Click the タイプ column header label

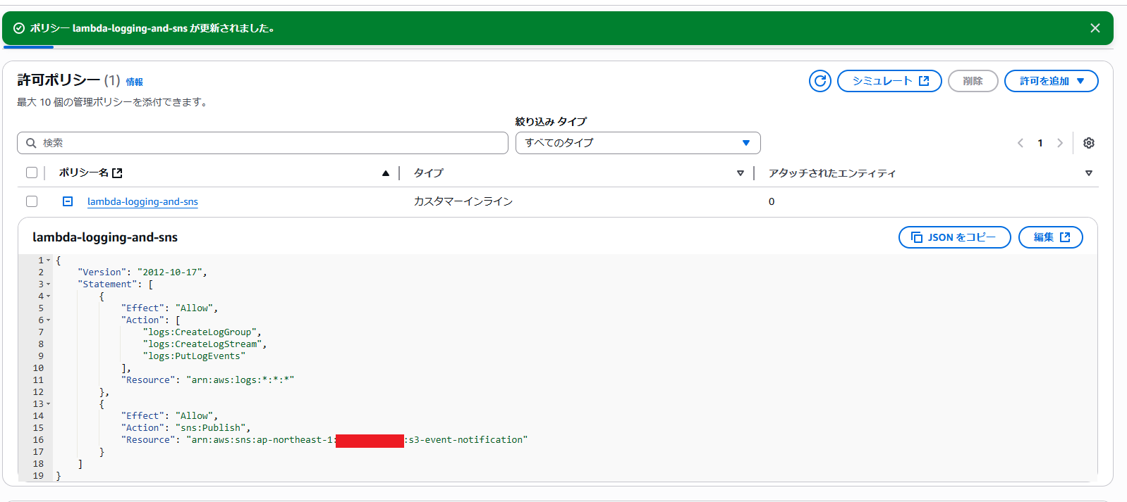(428, 172)
